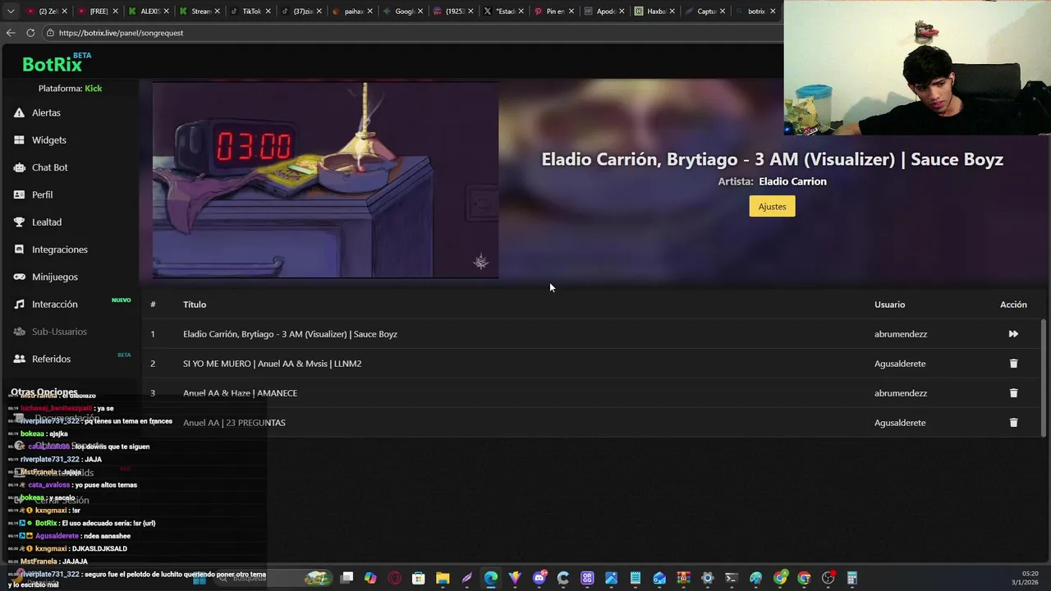This screenshot has width=1051, height=591.
Task: Click the Lealtad trophy icon
Action: coord(19,222)
